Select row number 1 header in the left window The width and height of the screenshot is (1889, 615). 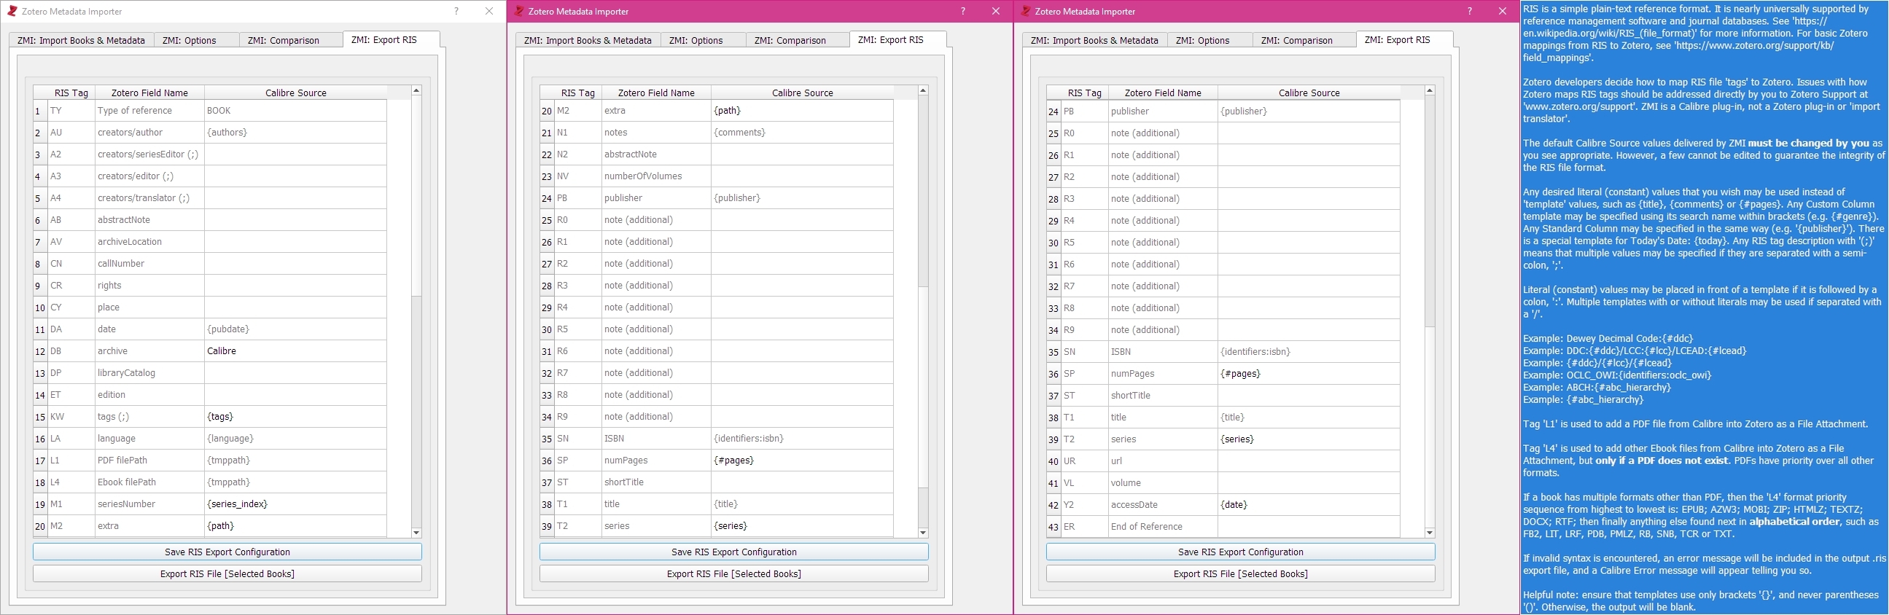pos(40,111)
